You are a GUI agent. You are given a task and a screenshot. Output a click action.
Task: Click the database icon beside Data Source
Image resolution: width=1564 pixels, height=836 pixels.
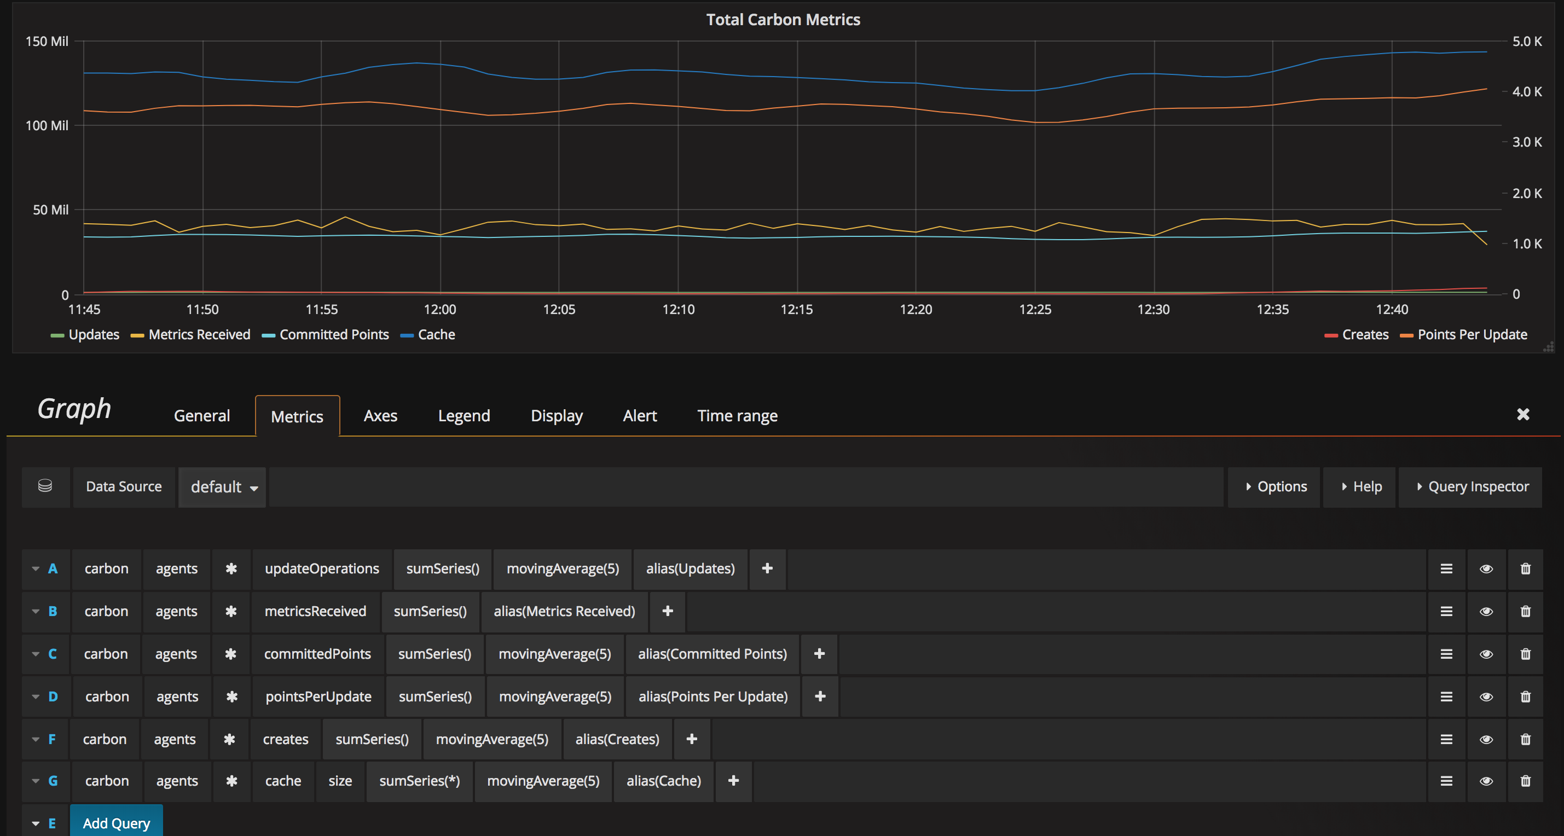tap(45, 486)
